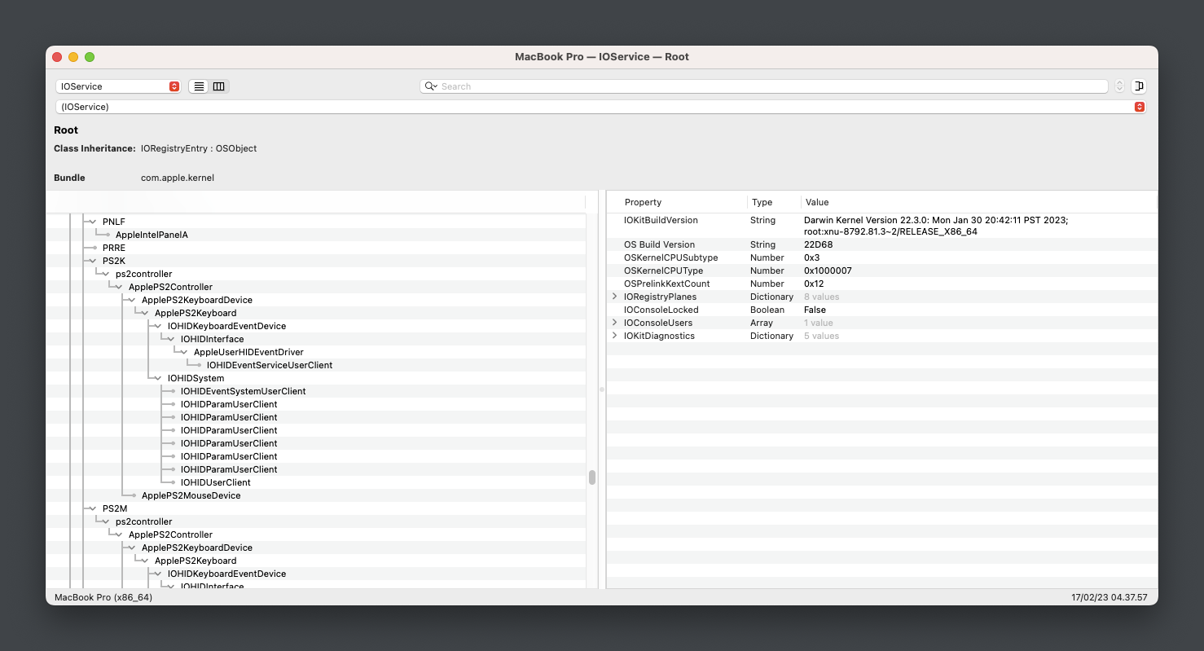The height and width of the screenshot is (651, 1204).
Task: Collapse the PNLF node chevron
Action: (x=93, y=222)
